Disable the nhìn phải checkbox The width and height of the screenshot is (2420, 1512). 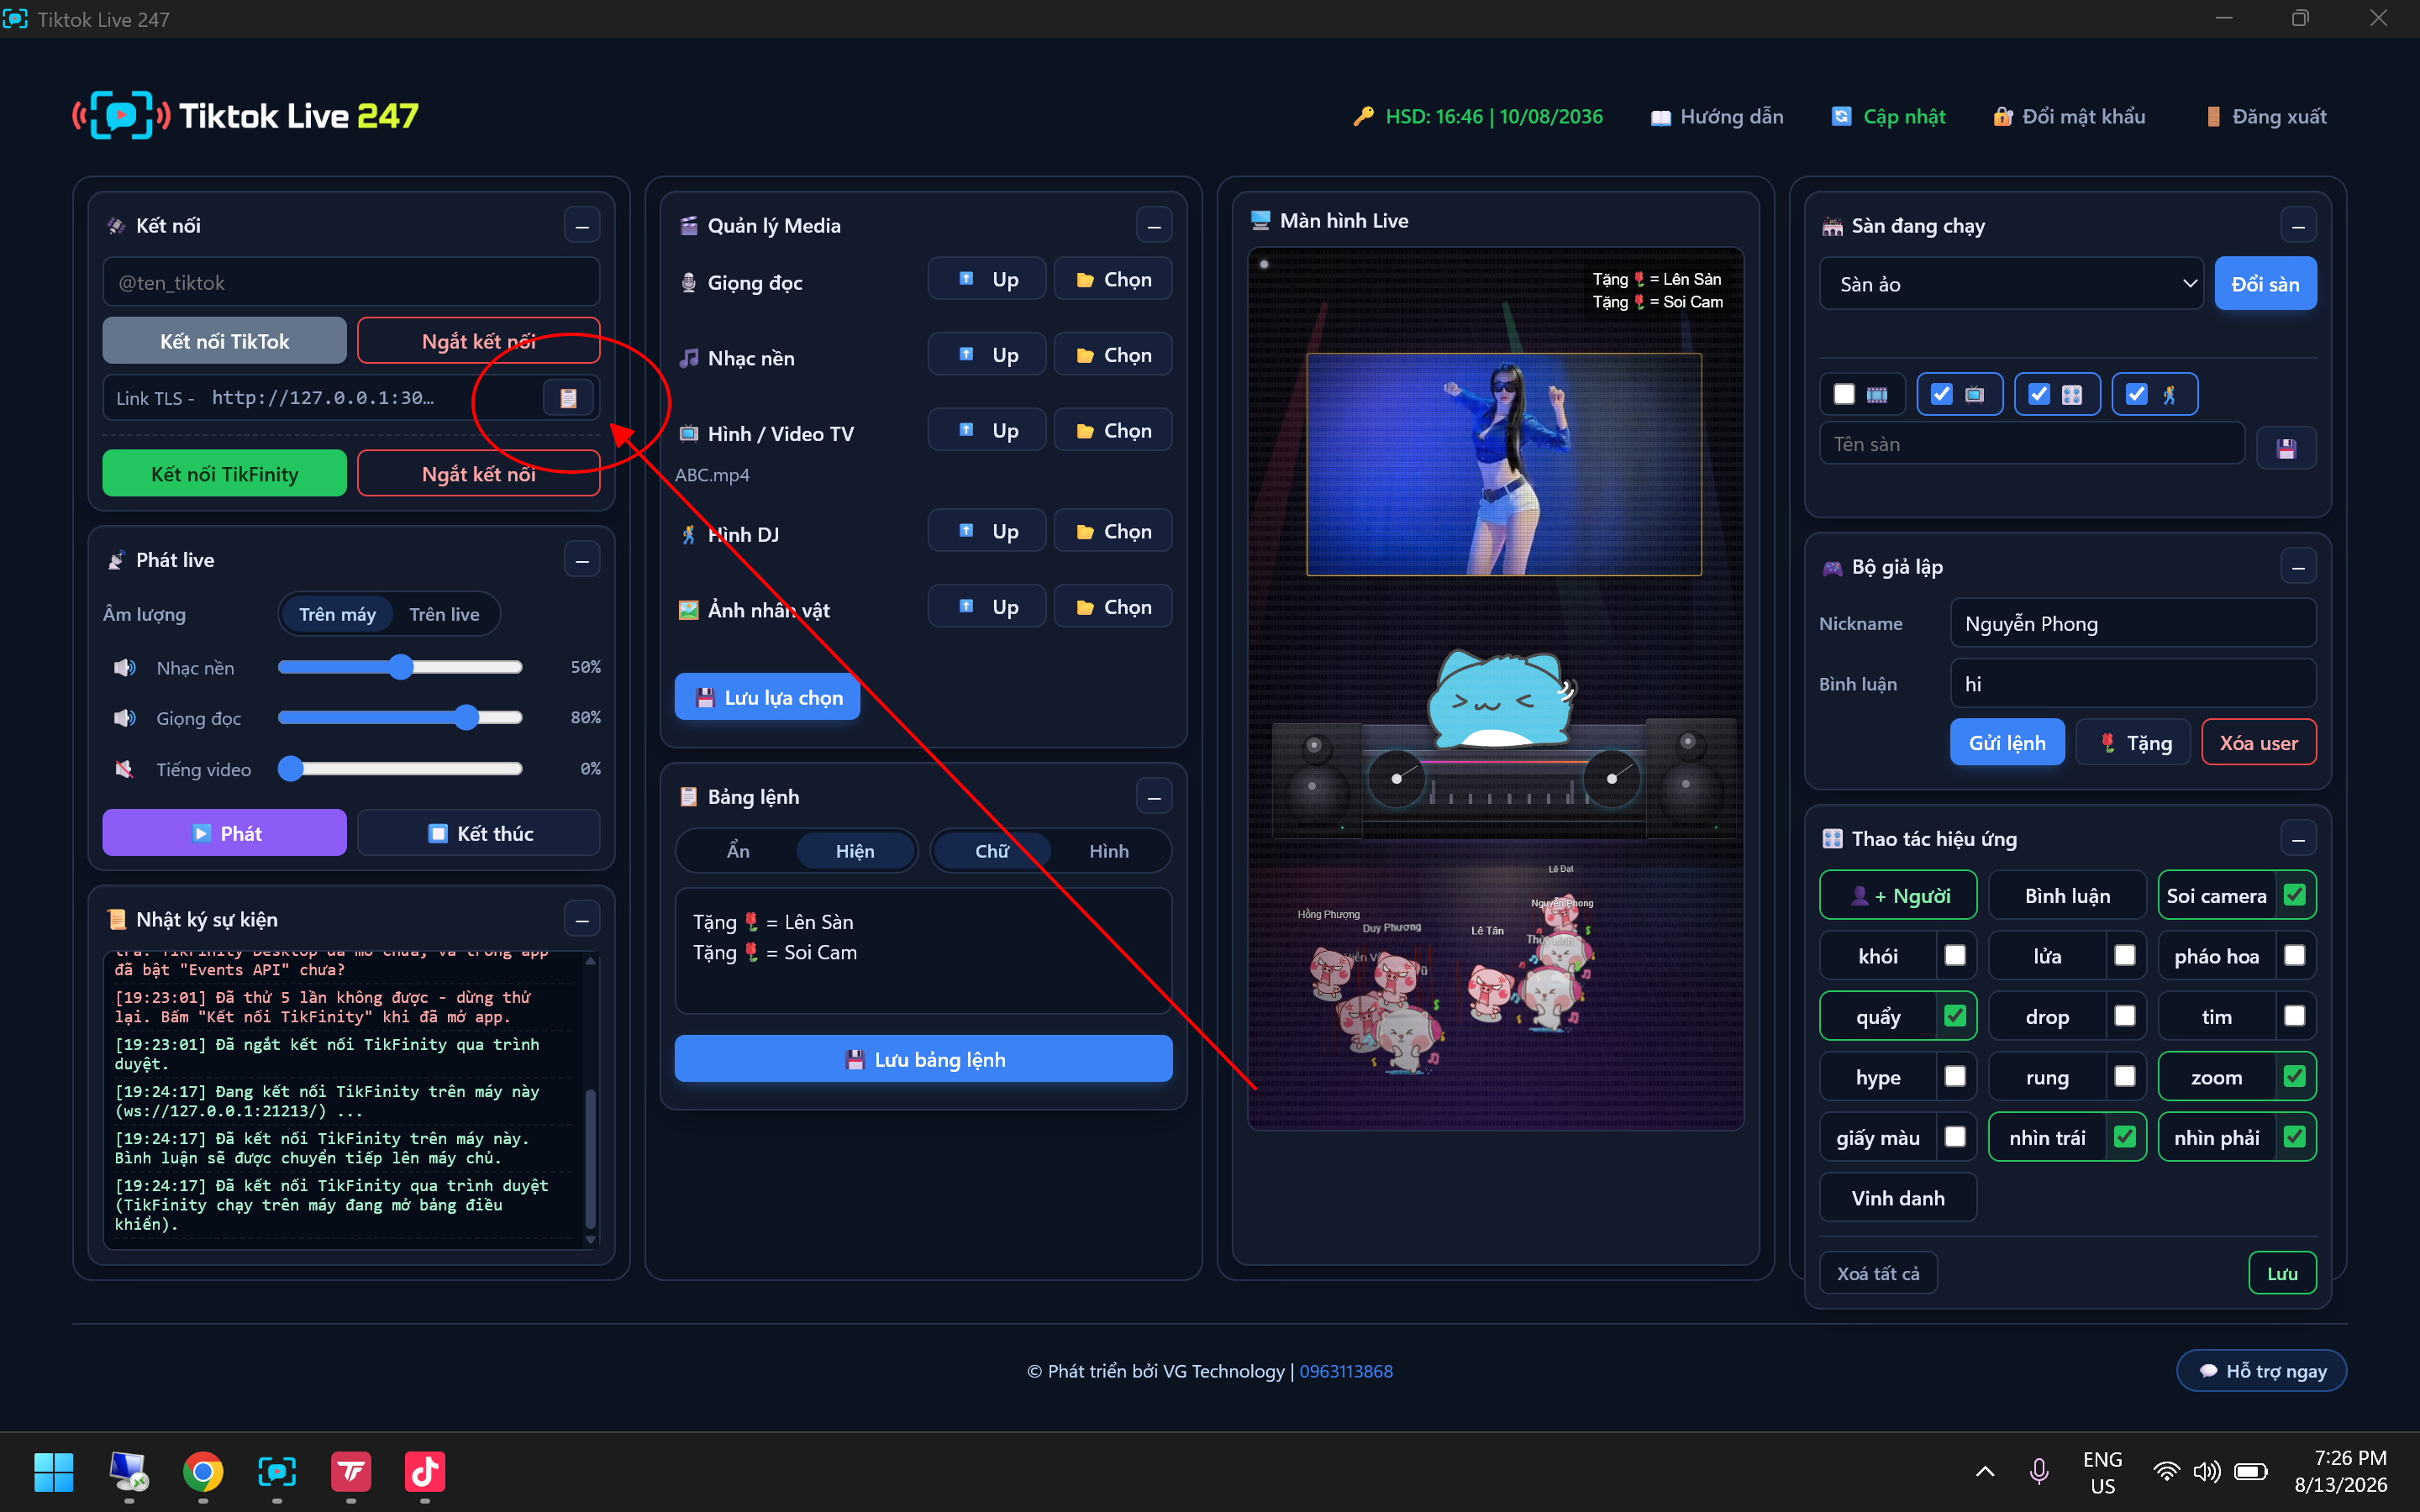pyautogui.click(x=2295, y=1137)
